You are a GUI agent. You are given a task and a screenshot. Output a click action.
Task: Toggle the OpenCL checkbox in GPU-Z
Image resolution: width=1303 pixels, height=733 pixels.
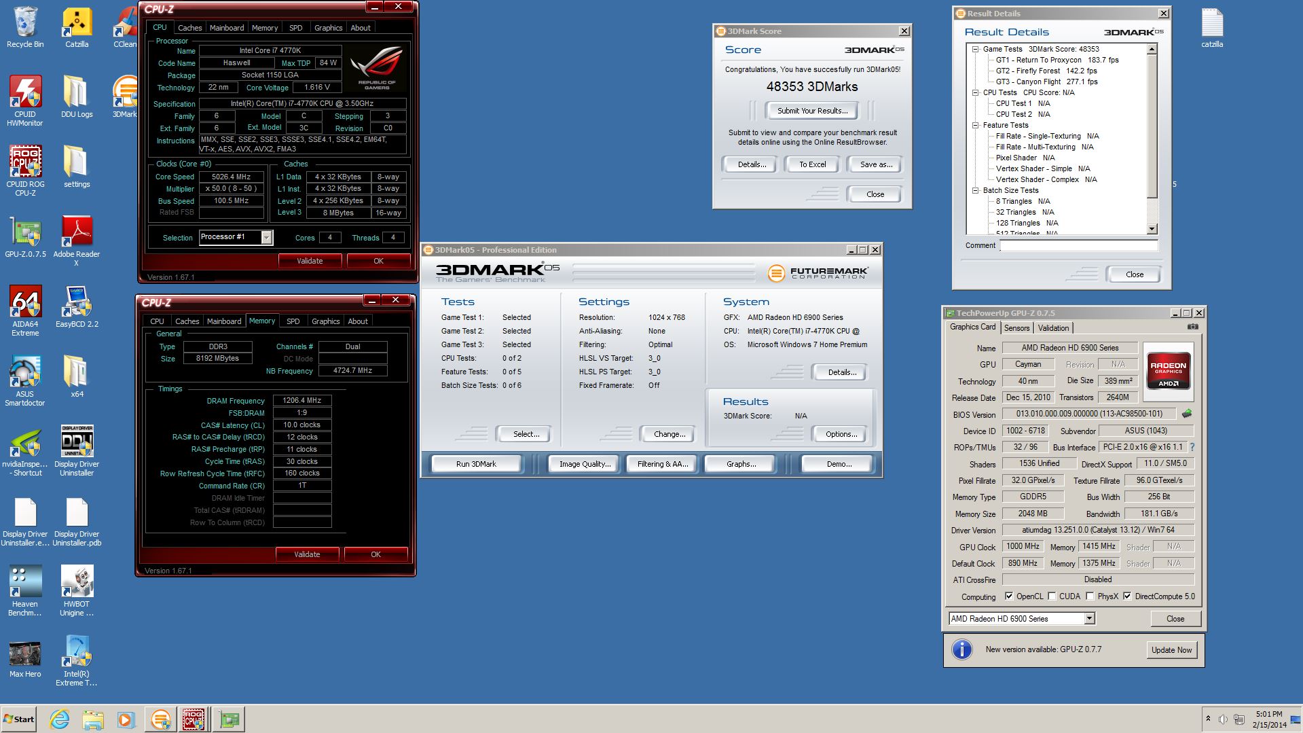point(1009,596)
